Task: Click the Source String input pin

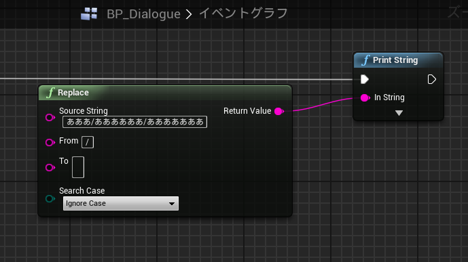Action: pos(50,118)
